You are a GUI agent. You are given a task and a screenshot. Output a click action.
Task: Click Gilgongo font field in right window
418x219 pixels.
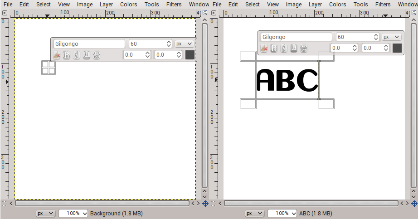click(x=296, y=37)
